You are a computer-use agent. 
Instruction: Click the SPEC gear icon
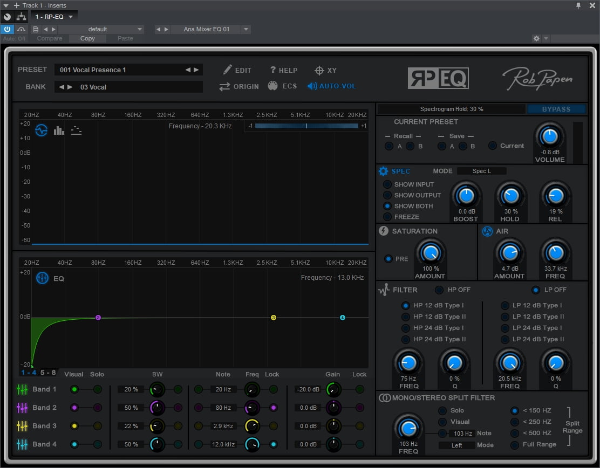coord(383,171)
